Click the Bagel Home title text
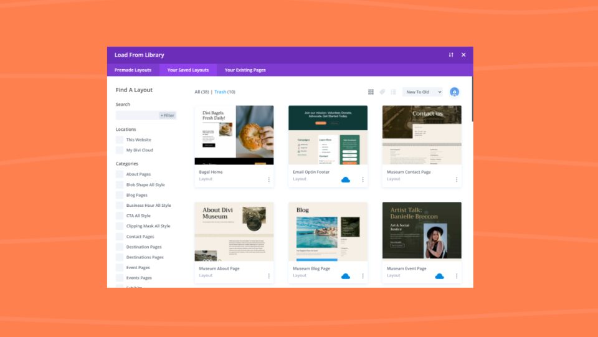This screenshot has width=598, height=337. [x=211, y=172]
